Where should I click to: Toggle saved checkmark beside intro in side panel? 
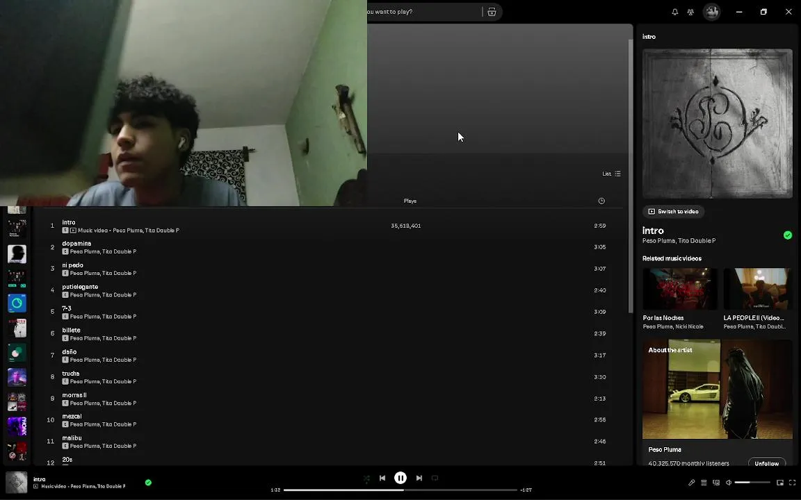coord(788,235)
